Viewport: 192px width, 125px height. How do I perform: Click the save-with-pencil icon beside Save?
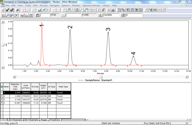12,10
